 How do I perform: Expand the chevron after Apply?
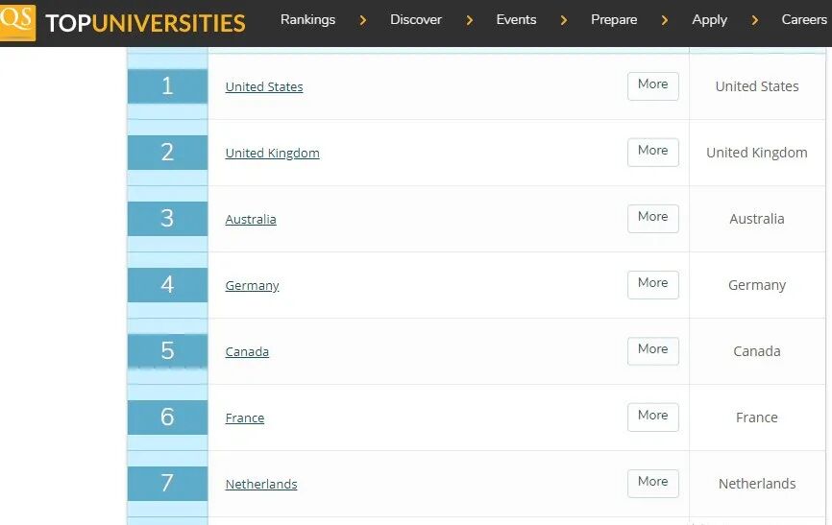click(x=754, y=20)
